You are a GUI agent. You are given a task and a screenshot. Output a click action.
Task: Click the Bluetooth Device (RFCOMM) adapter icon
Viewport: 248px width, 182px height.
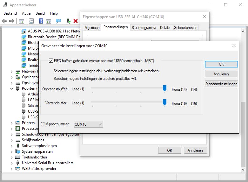point(24,37)
